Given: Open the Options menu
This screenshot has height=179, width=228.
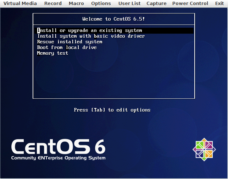Looking at the screenshot, I should coord(101,4).
